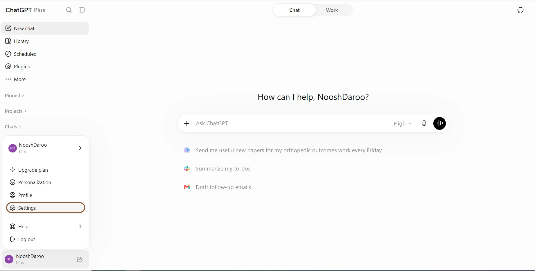This screenshot has height=271, width=535.
Task: Click the Upgrade plan sparkle icon
Action: point(12,170)
